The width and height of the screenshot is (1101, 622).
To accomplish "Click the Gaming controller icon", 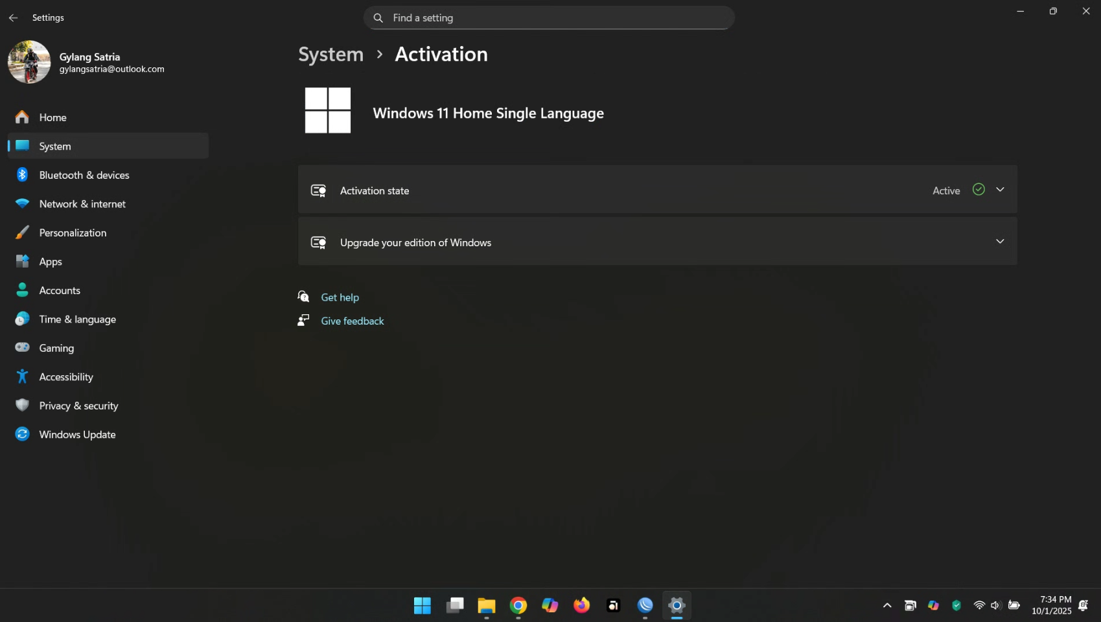I will [22, 348].
